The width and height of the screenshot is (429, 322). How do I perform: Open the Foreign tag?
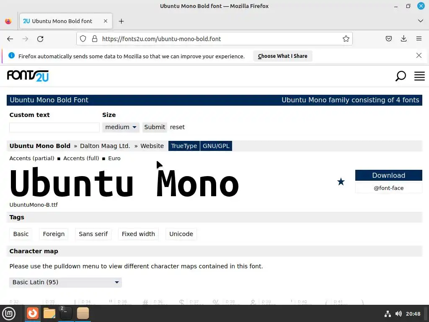pos(54,234)
